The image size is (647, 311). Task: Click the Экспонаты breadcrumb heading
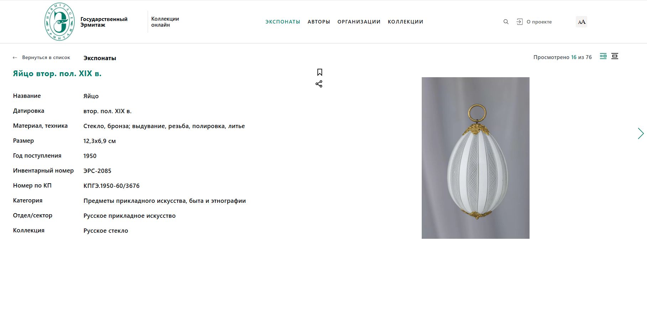tap(100, 58)
